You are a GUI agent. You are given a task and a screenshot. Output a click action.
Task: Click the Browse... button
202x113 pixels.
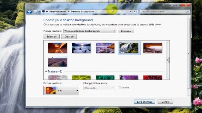click(x=126, y=31)
